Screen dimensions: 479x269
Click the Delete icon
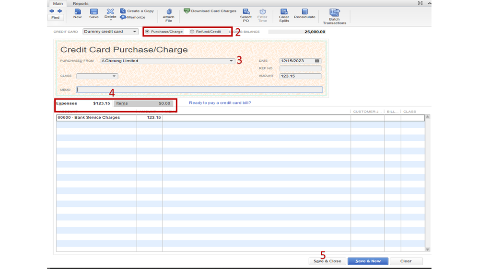click(110, 12)
